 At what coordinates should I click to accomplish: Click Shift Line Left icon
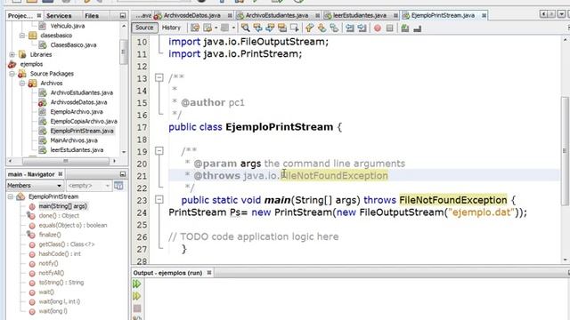[350, 28]
